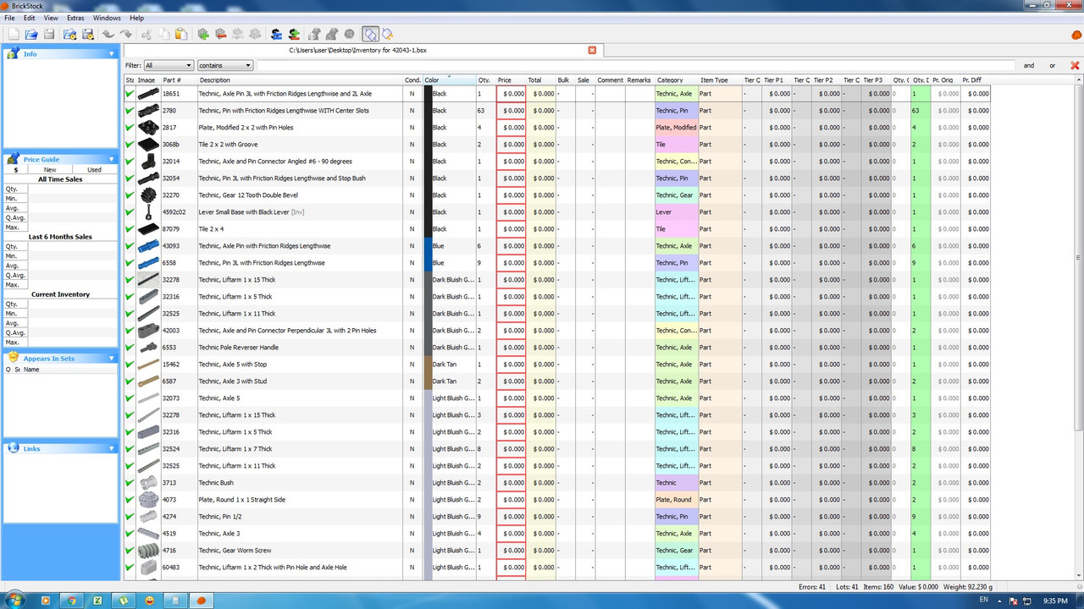Viewport: 1084px width, 609px height.
Task: Sort by the Part # column header
Action: (179, 80)
